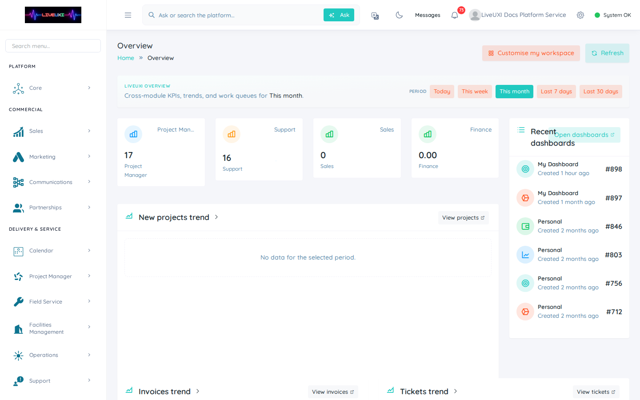Expand the Operations menu chevron
This screenshot has width=640, height=400.
click(x=89, y=355)
